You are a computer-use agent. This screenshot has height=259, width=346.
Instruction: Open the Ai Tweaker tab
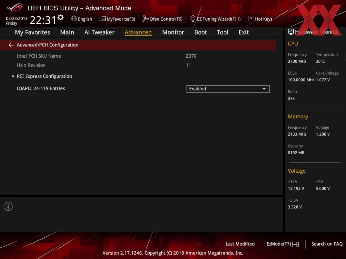click(x=99, y=33)
